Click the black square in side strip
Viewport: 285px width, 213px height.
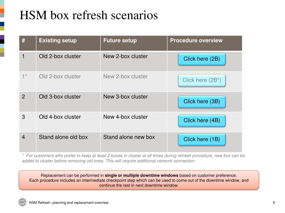[x=2, y=42]
